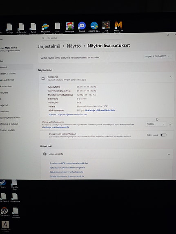
Task: Open the Metro Last Light desktop shortcut
Action: click(118, 27)
